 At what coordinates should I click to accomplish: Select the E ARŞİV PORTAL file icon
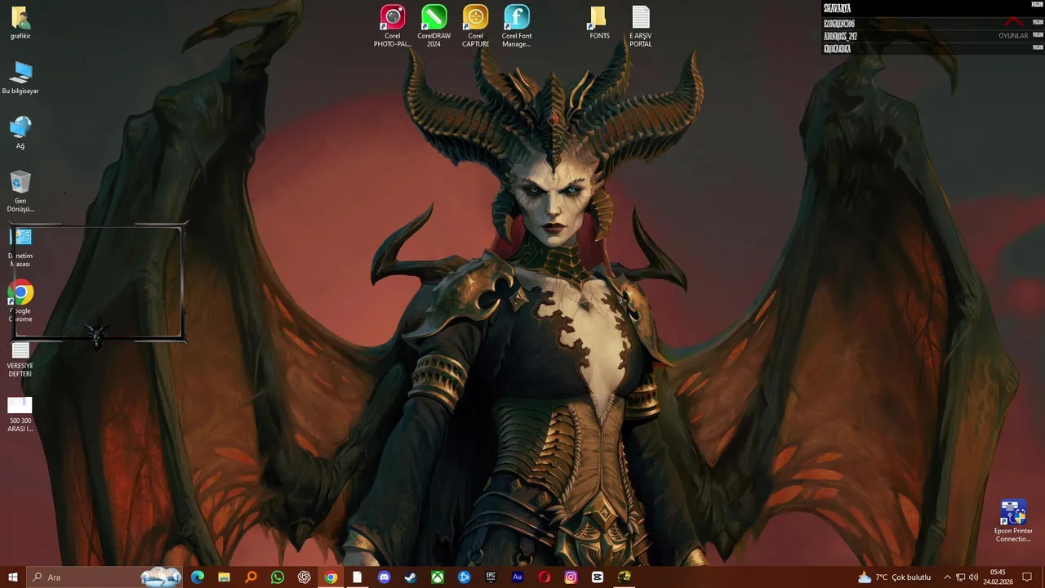point(641,25)
